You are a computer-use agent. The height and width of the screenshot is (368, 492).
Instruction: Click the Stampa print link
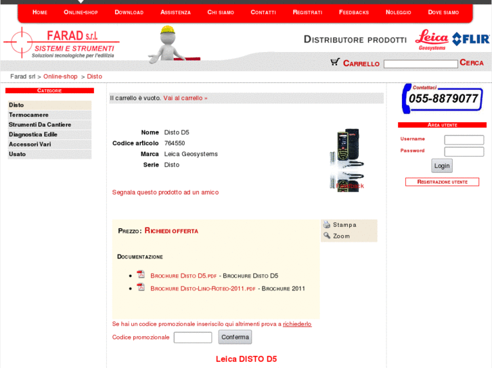pos(344,225)
